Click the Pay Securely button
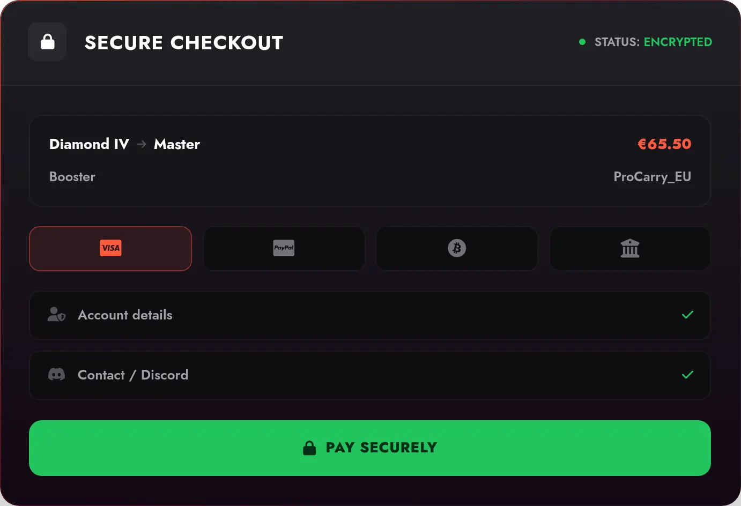This screenshot has width=741, height=506. click(370, 448)
